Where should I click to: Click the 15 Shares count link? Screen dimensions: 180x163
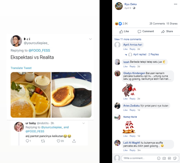[x=172, y=23]
